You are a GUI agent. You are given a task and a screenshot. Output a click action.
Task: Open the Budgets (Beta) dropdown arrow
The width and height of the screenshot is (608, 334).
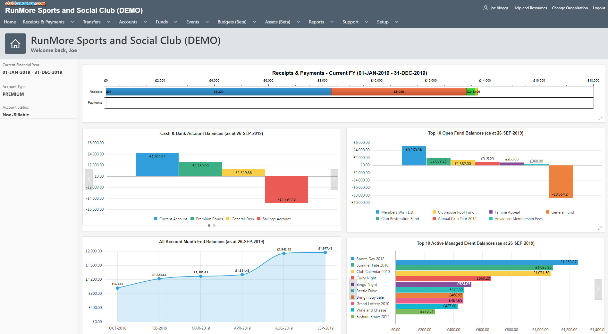[x=255, y=22]
